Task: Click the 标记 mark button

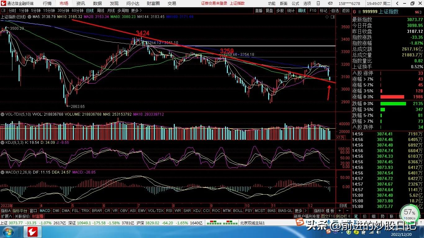Action: point(323,11)
